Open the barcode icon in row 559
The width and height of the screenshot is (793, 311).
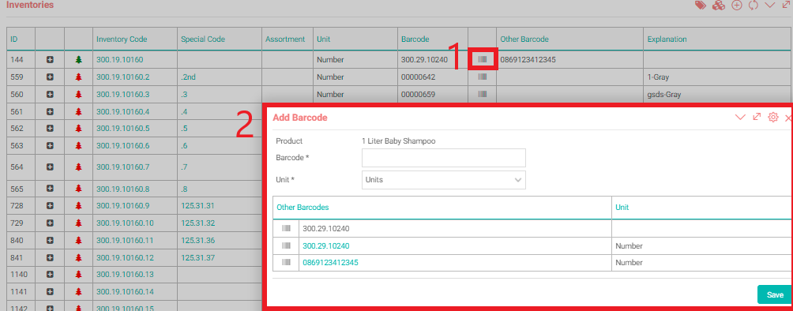(x=483, y=77)
